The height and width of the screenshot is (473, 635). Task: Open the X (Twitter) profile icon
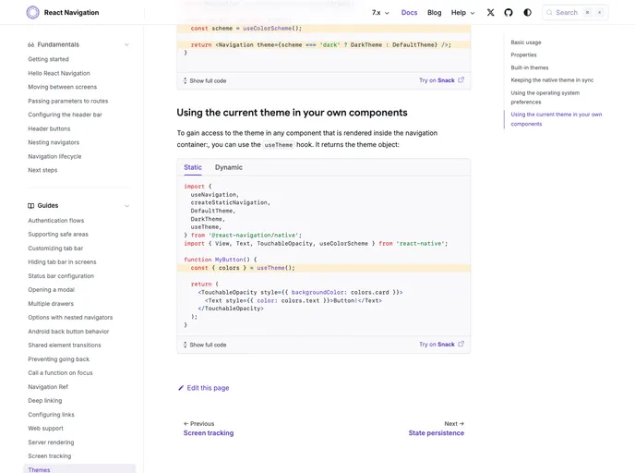click(x=490, y=13)
